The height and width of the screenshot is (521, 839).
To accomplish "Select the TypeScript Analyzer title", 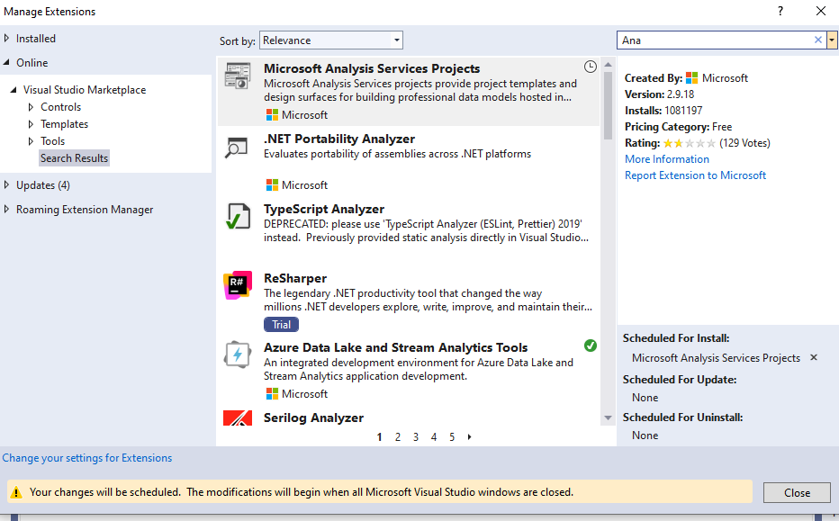I will [324, 209].
